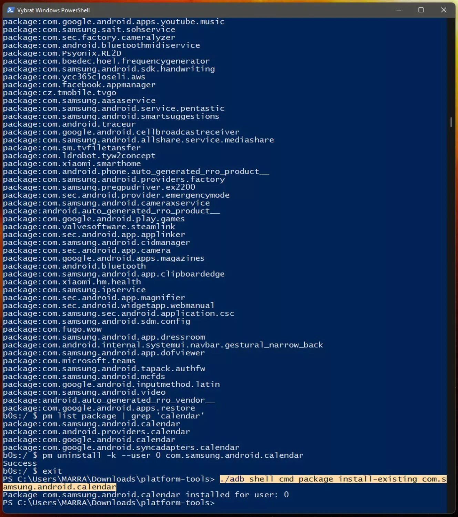The image size is (458, 517).
Task: Click the highlighted adb install-existing command
Action: point(225,484)
